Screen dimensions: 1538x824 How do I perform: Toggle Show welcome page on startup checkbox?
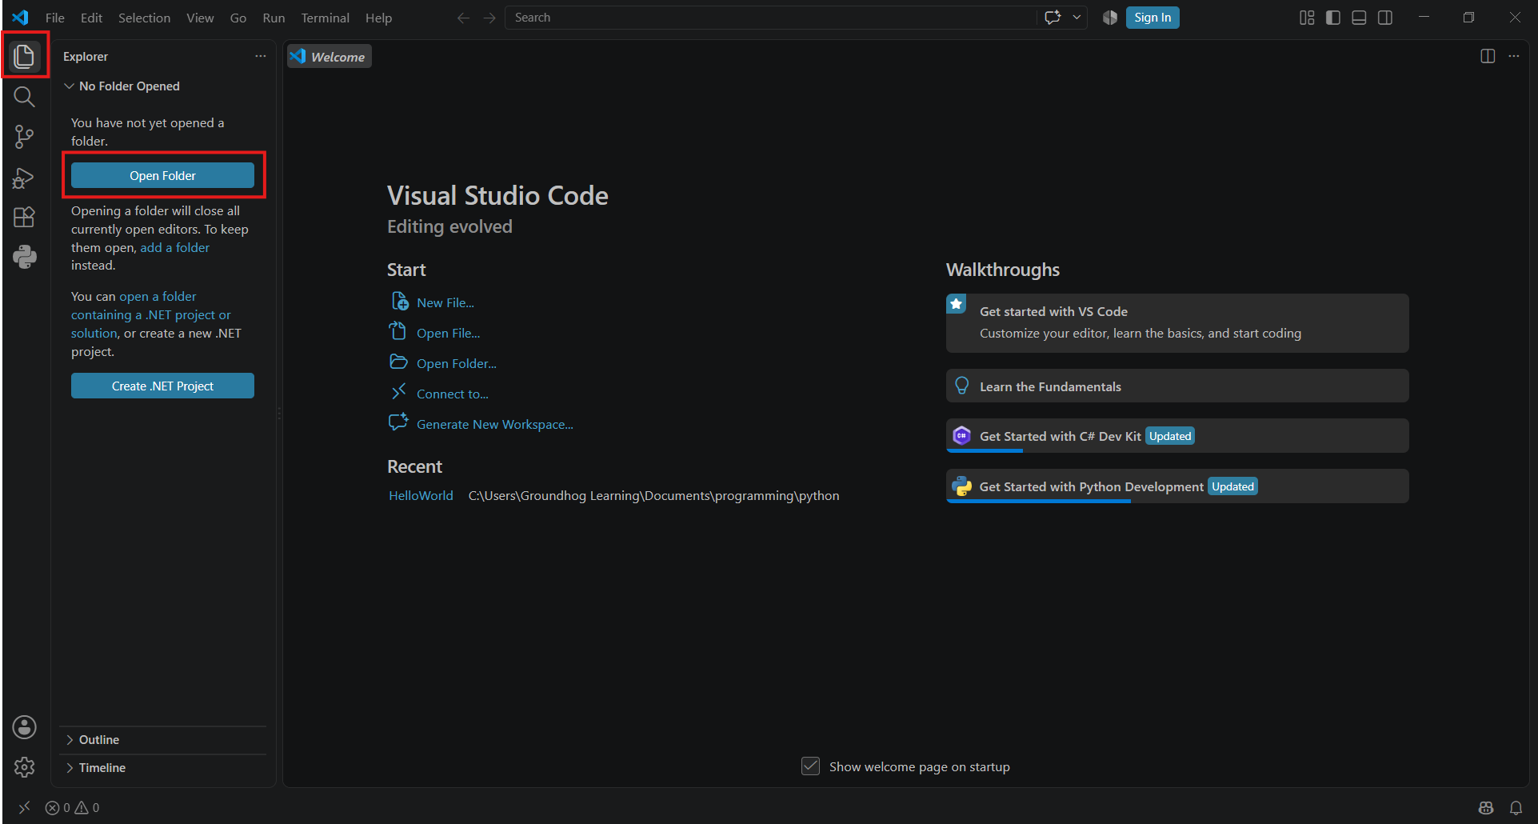810,766
